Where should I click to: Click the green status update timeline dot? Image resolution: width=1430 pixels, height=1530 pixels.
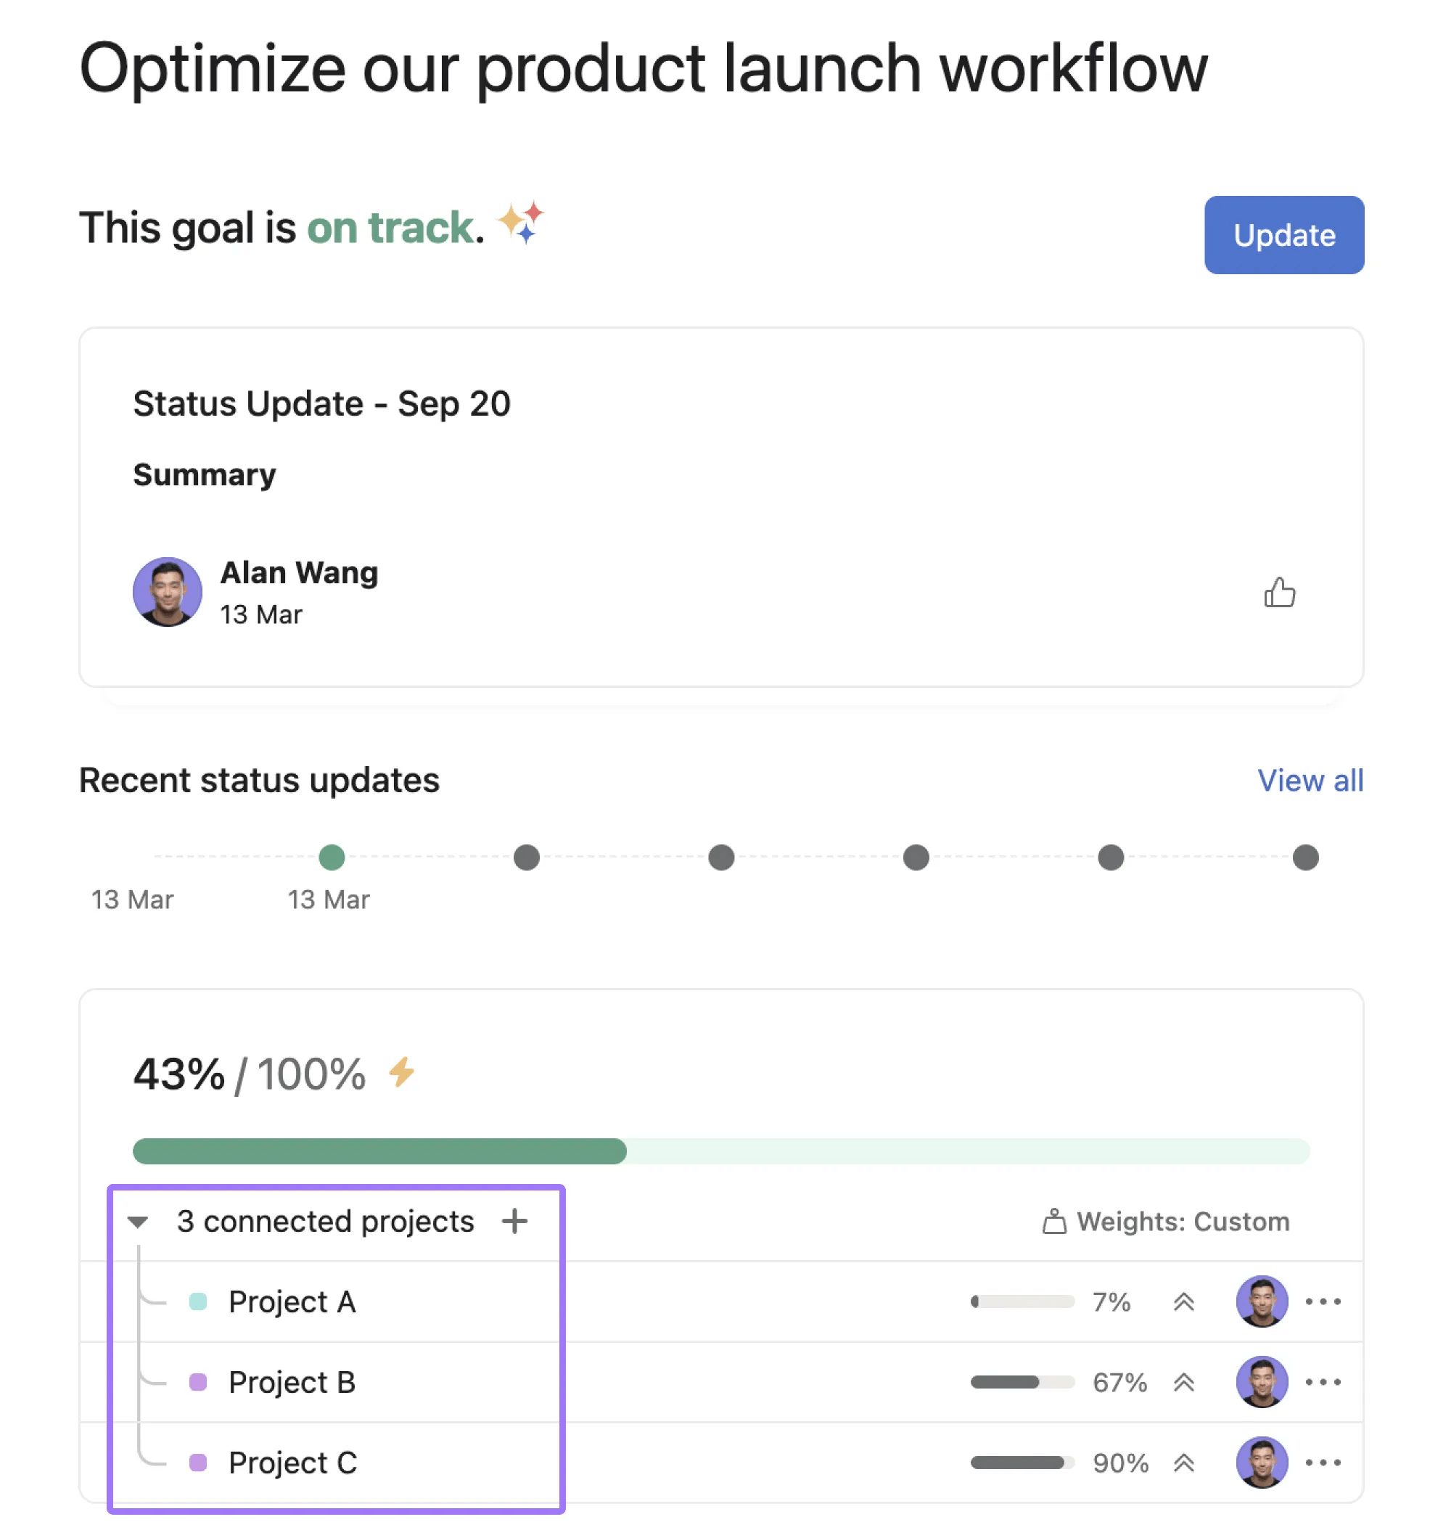(332, 857)
